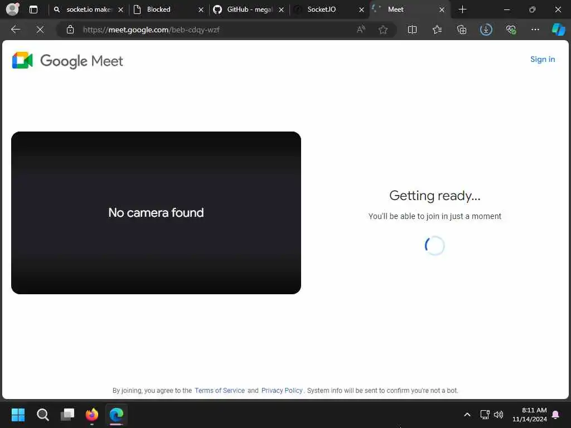Add this page to favorites star
571x428 pixels.
(383, 30)
